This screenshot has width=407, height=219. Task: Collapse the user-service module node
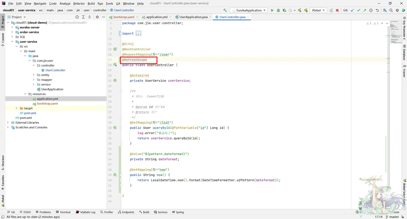pos(12,42)
